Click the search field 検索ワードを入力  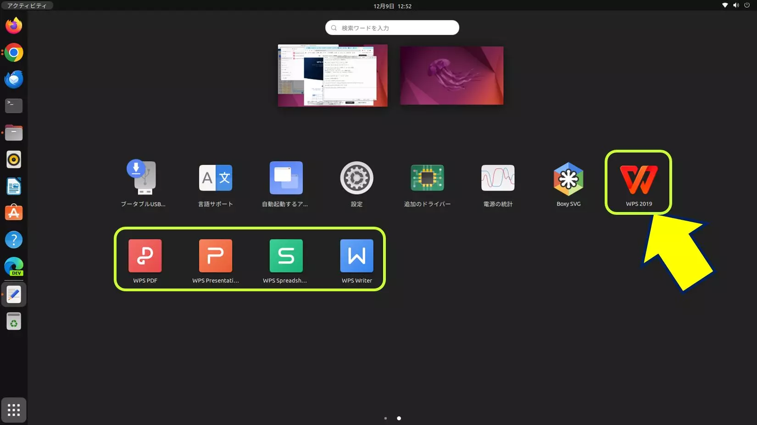pyautogui.click(x=392, y=27)
